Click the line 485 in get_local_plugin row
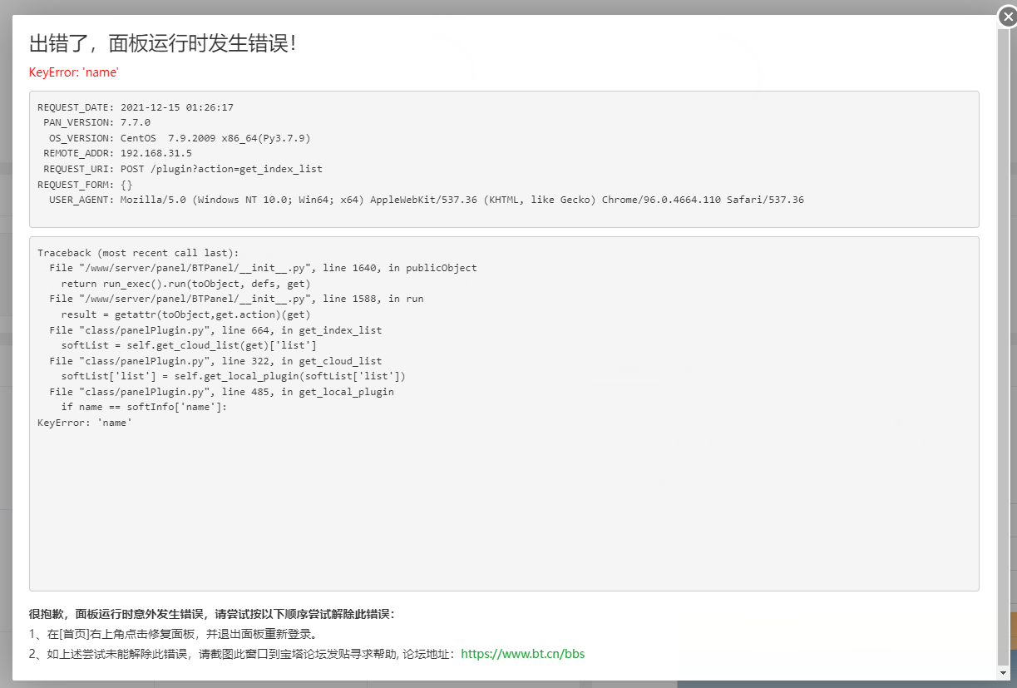The image size is (1017, 688). pyautogui.click(x=221, y=392)
